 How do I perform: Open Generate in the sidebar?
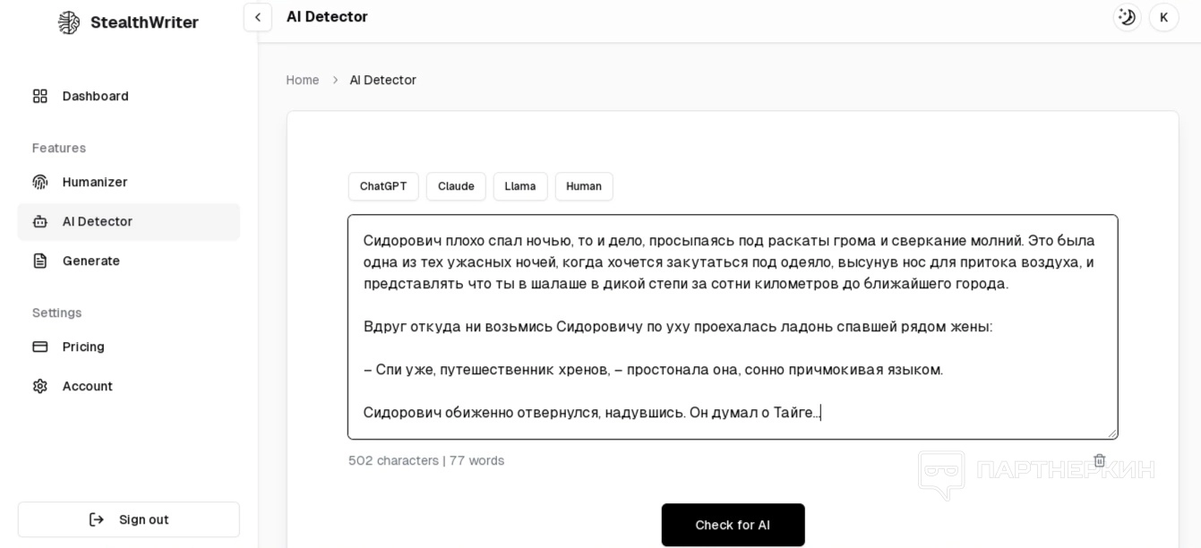(x=129, y=261)
